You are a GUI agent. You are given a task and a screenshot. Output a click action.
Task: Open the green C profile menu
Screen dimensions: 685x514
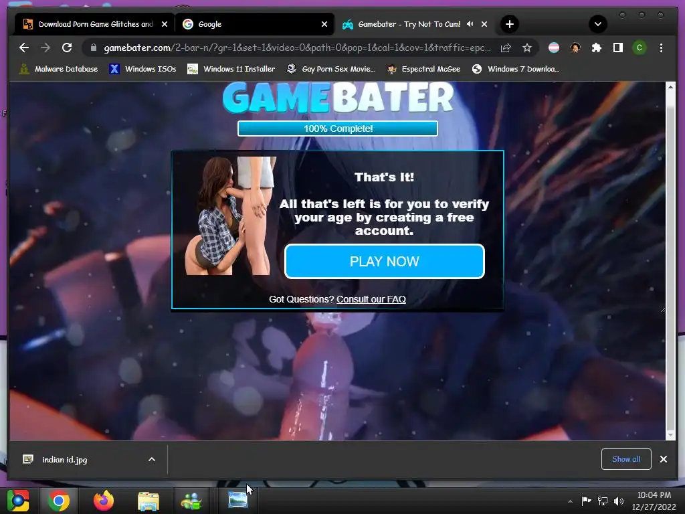point(640,48)
